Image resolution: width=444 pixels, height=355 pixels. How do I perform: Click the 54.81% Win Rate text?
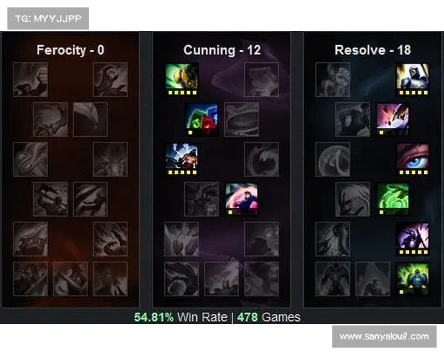[x=181, y=317]
